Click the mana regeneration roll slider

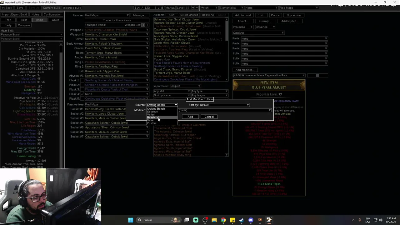tap(317, 75)
